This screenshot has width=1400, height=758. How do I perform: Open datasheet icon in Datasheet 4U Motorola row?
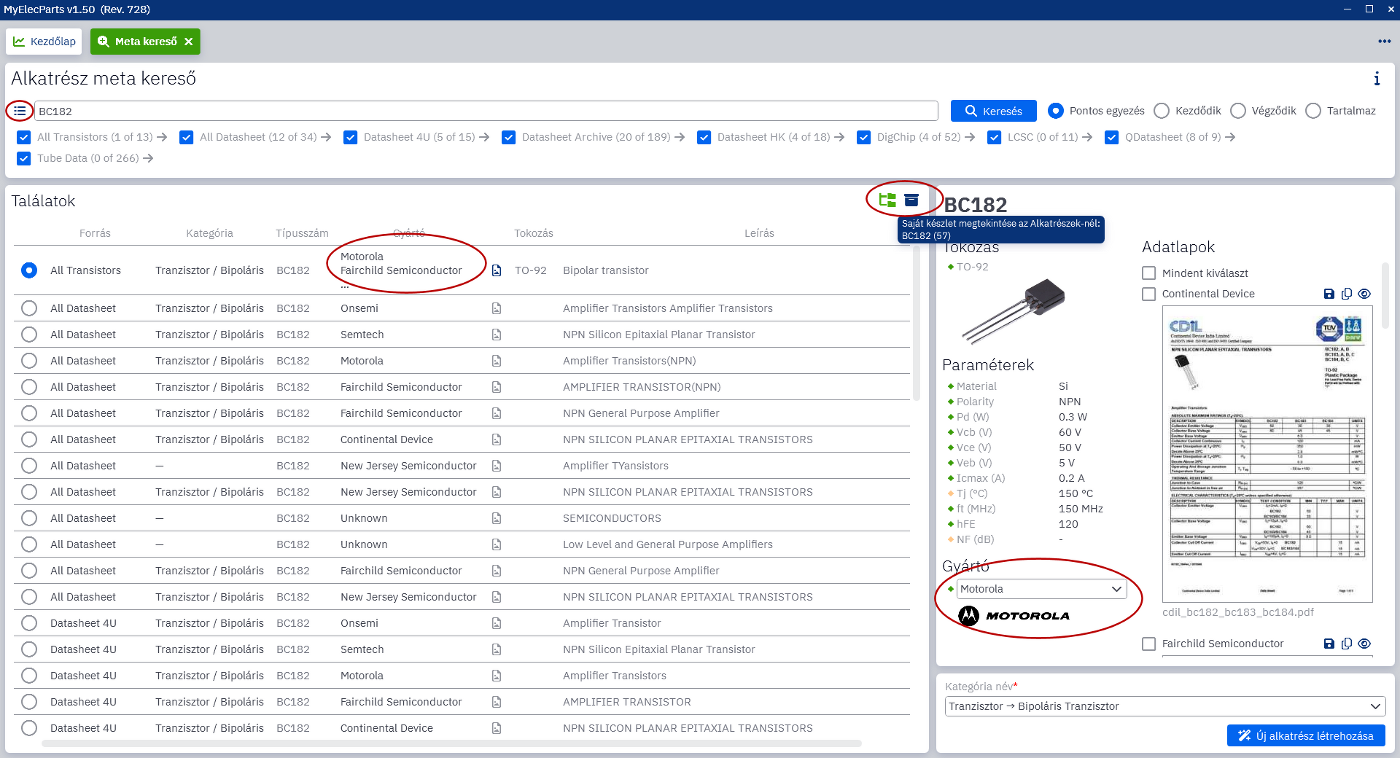coord(497,676)
